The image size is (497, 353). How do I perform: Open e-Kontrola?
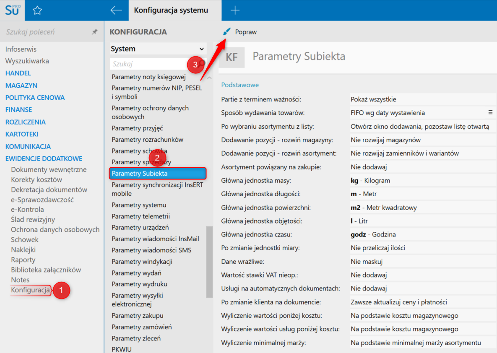click(28, 210)
